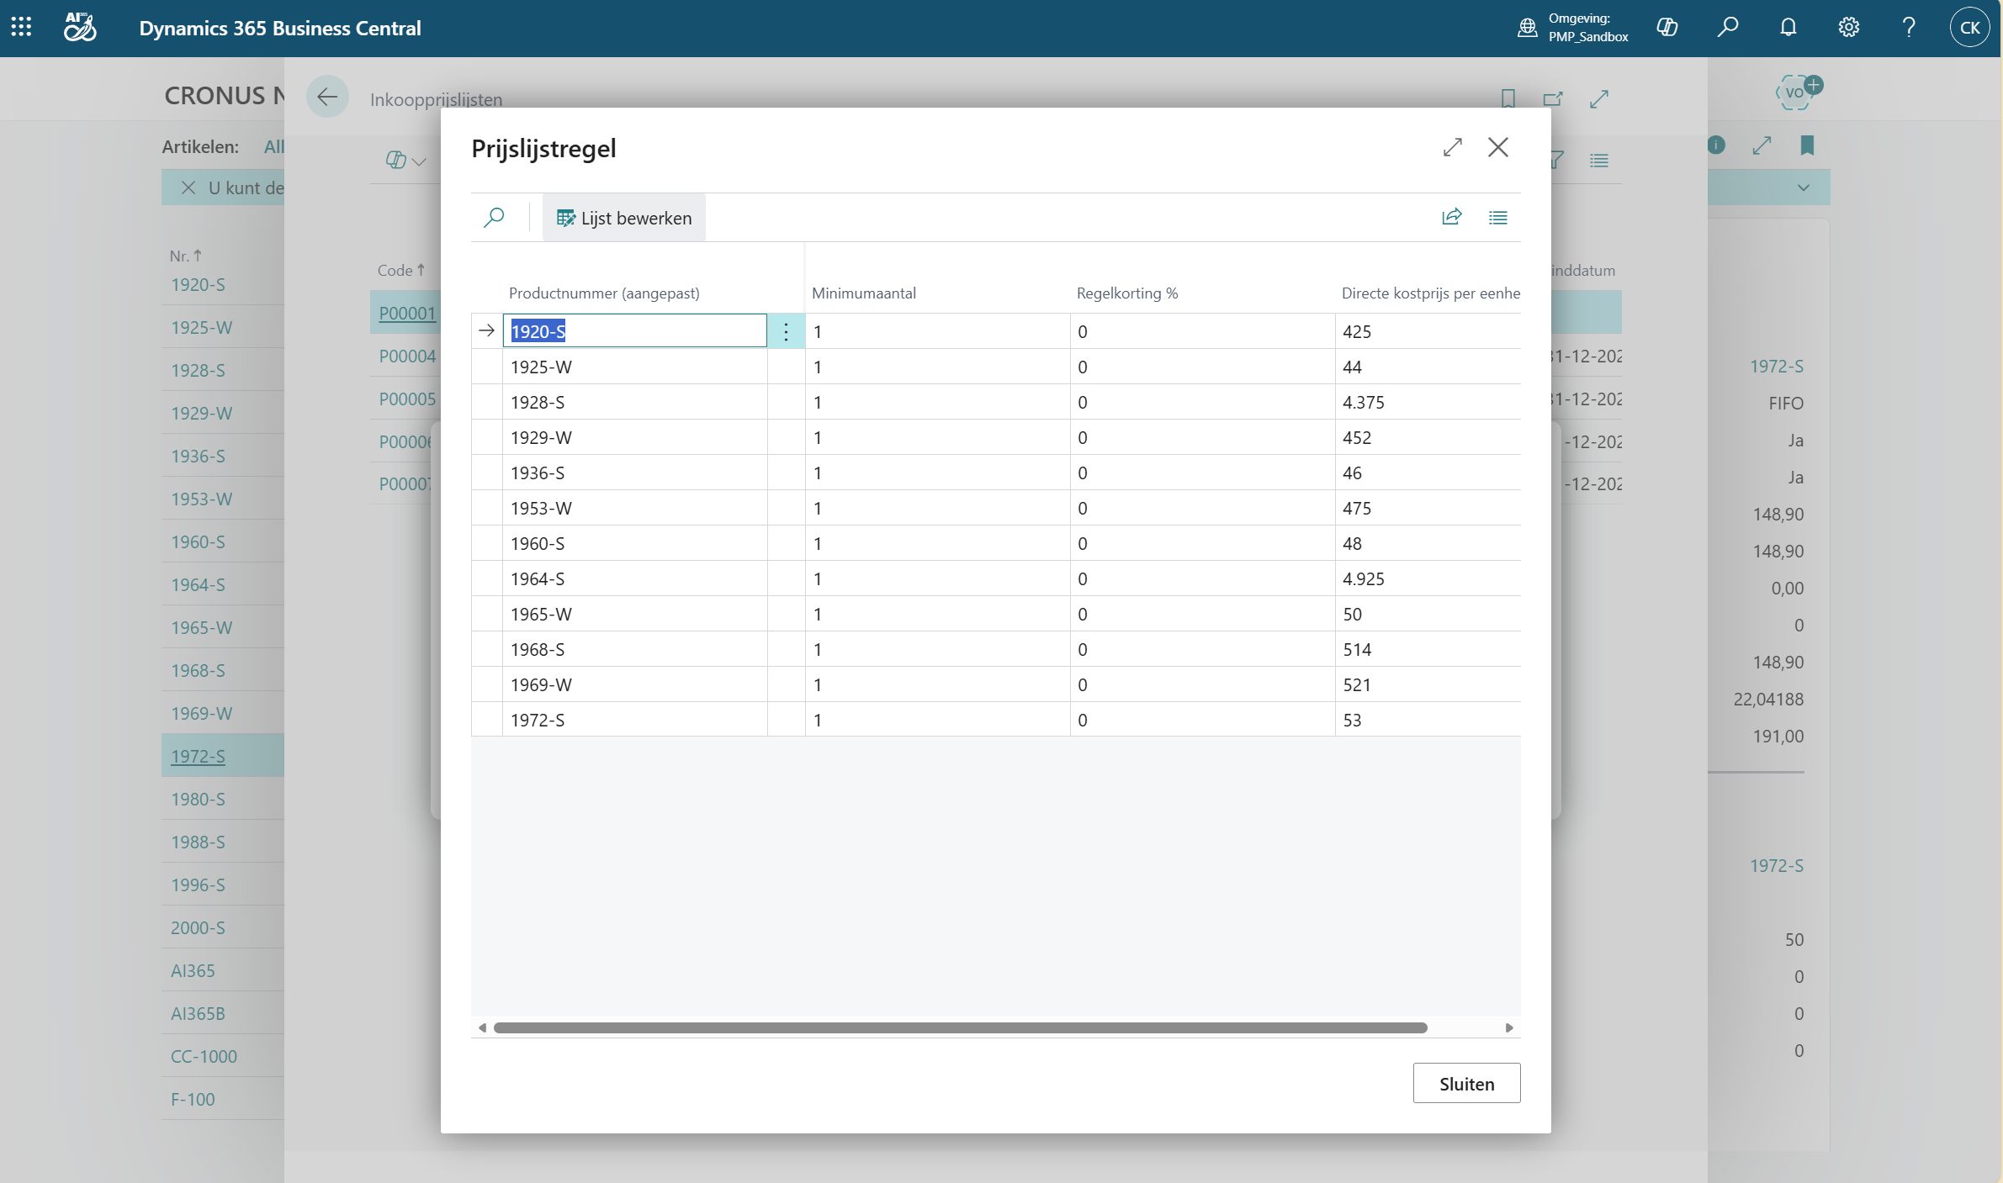This screenshot has height=1183, width=2003.
Task: Open row options for 1920-S line
Action: click(x=786, y=331)
